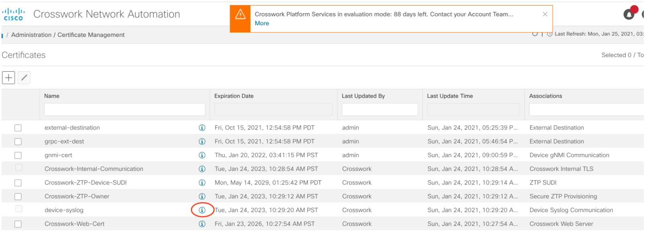Click the Jan 23, 2026 expiration date
This screenshot has height=237, width=647.
[264, 224]
